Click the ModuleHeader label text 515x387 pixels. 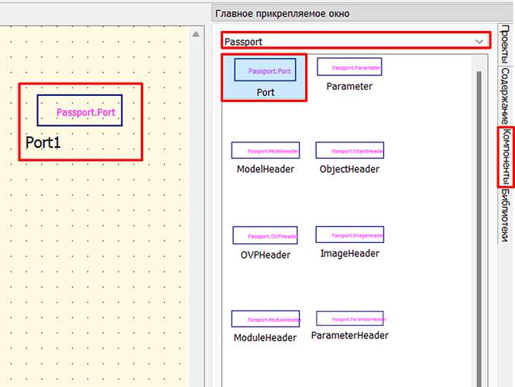(x=265, y=337)
